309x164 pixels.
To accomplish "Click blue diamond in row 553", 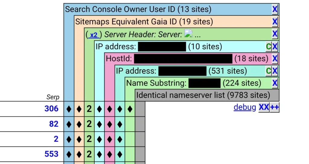I will (x=69, y=154).
